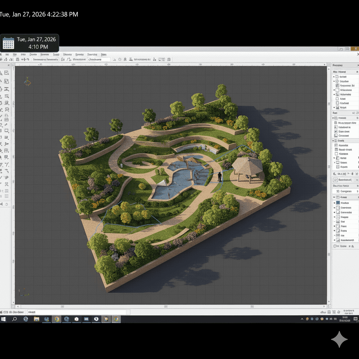Image resolution: width=359 pixels, height=359 pixels.
Task: Click the 3D orientation gizmo in viewport
Action: tap(27, 82)
